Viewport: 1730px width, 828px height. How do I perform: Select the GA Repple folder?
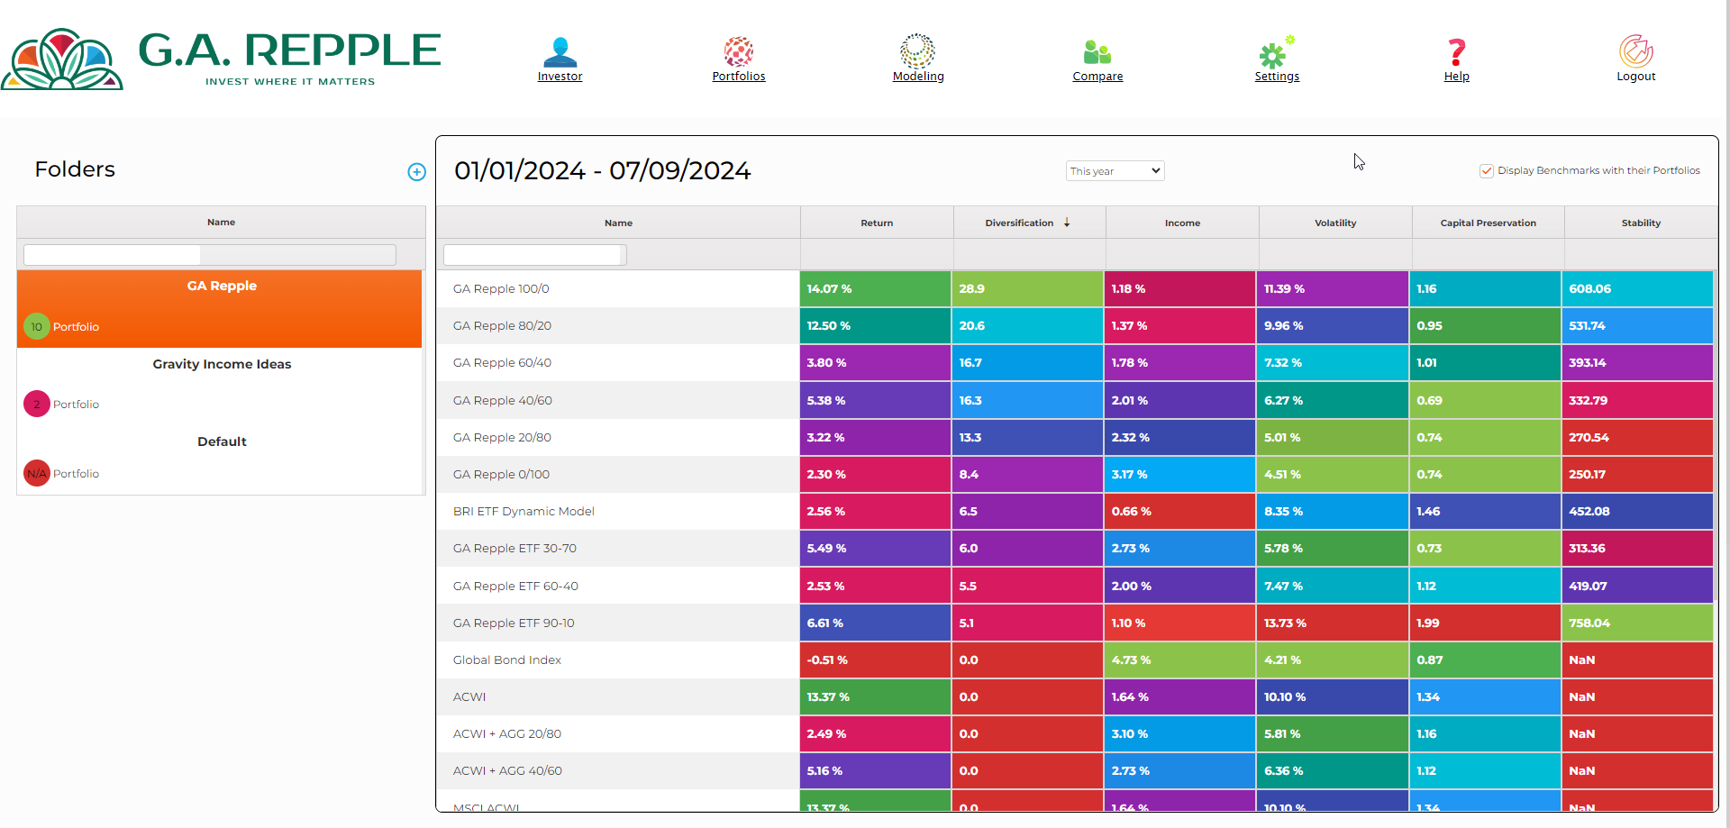click(220, 309)
